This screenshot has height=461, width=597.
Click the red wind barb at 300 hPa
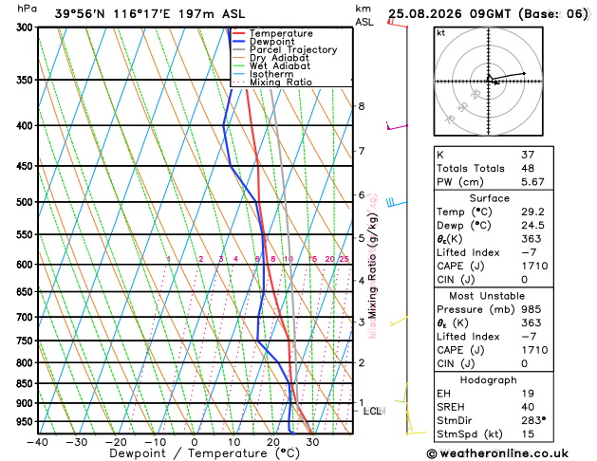pyautogui.click(x=397, y=24)
